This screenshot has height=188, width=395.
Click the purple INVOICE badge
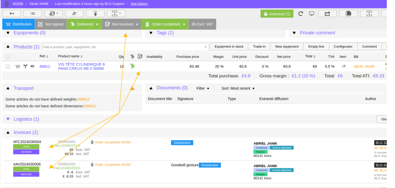tap(26, 152)
